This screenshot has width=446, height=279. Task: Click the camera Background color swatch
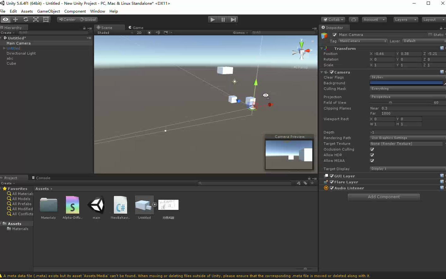coord(406,83)
